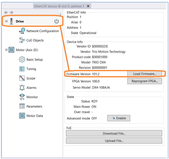Open the toolbar overflow dropdown arrow
The image size is (169, 159).
point(60,14)
